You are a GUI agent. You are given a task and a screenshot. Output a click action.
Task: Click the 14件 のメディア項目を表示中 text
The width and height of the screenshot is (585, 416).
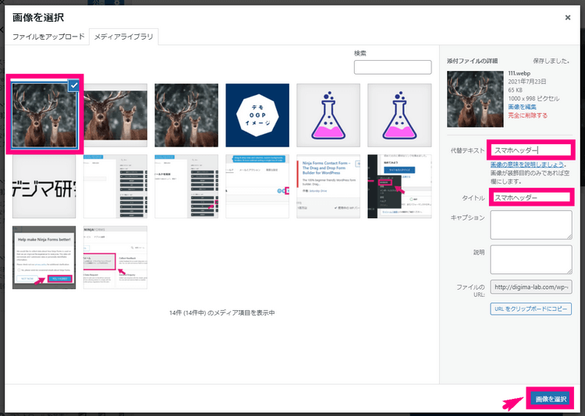[x=222, y=312]
